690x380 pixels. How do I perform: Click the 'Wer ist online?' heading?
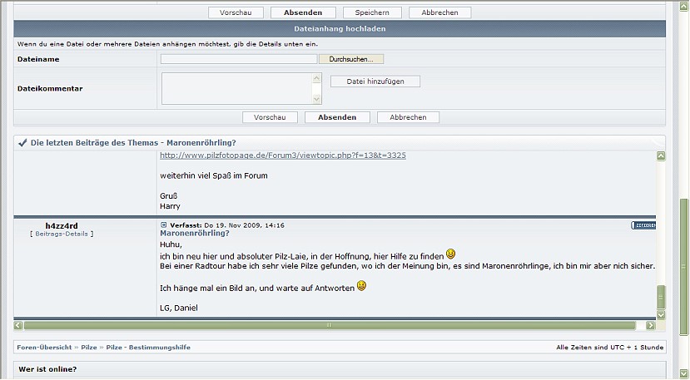click(x=47, y=369)
